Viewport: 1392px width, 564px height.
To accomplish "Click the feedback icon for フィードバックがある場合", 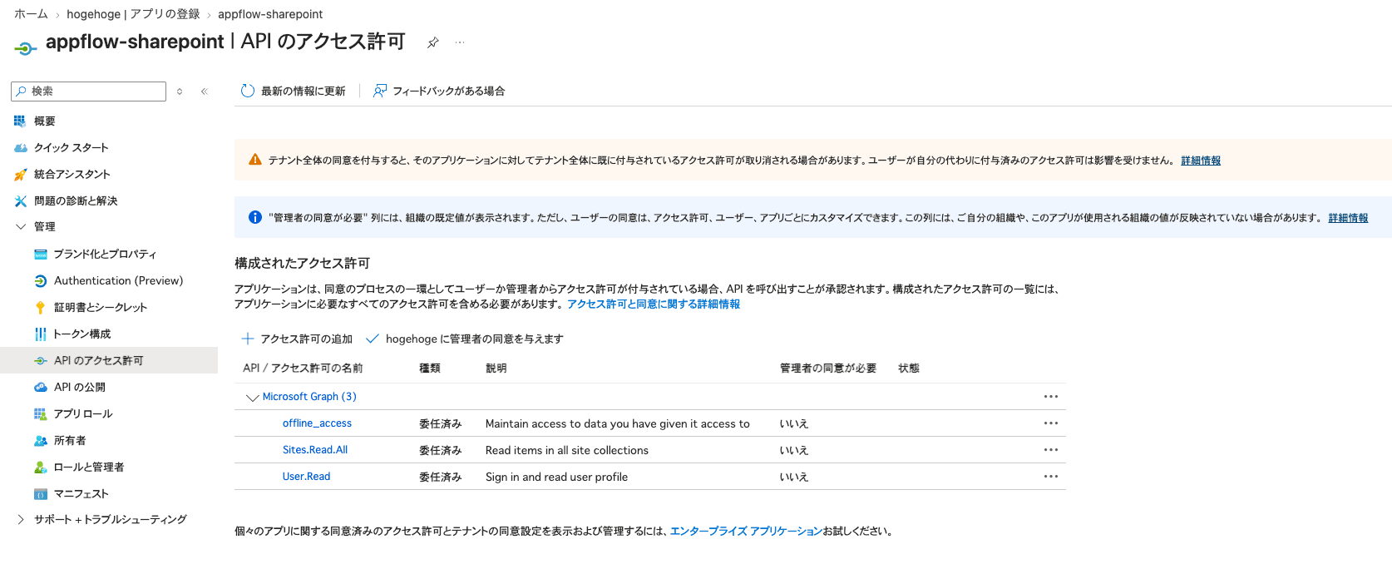I will pos(380,91).
